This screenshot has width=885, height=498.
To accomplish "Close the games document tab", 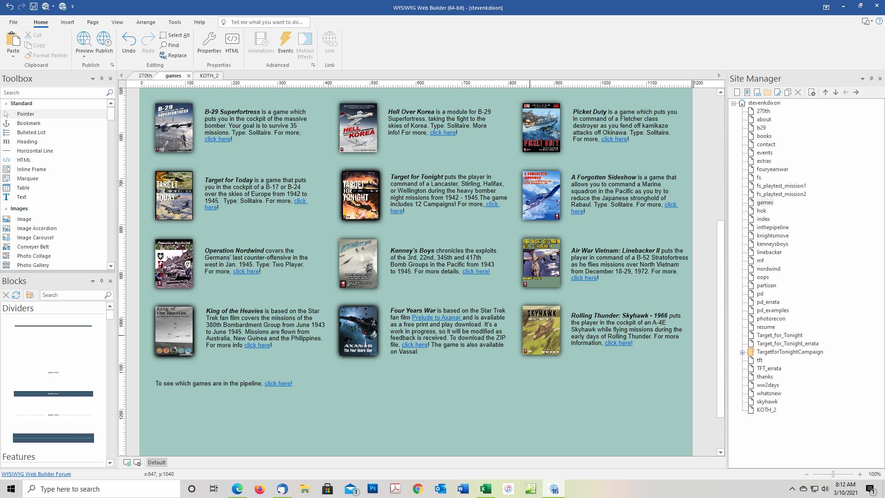I will (x=189, y=76).
